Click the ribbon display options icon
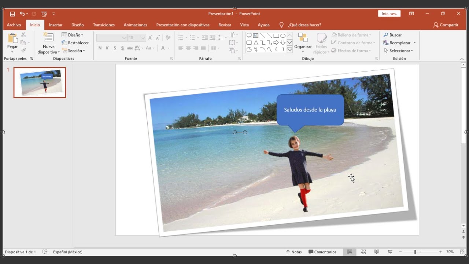Image resolution: width=469 pixels, height=264 pixels. click(x=411, y=14)
